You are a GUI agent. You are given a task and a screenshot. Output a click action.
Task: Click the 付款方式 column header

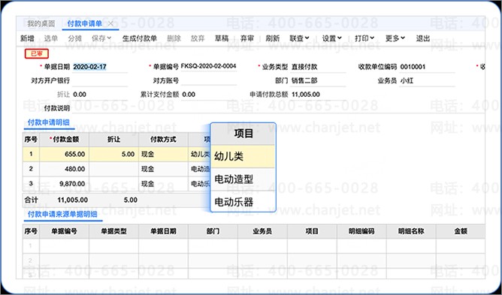tap(163, 140)
